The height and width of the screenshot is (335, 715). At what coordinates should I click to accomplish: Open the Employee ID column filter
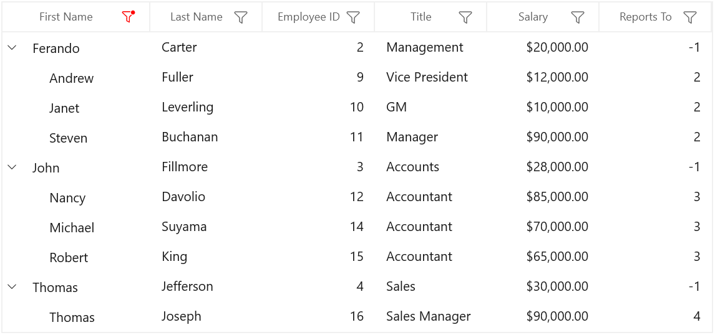click(x=353, y=17)
